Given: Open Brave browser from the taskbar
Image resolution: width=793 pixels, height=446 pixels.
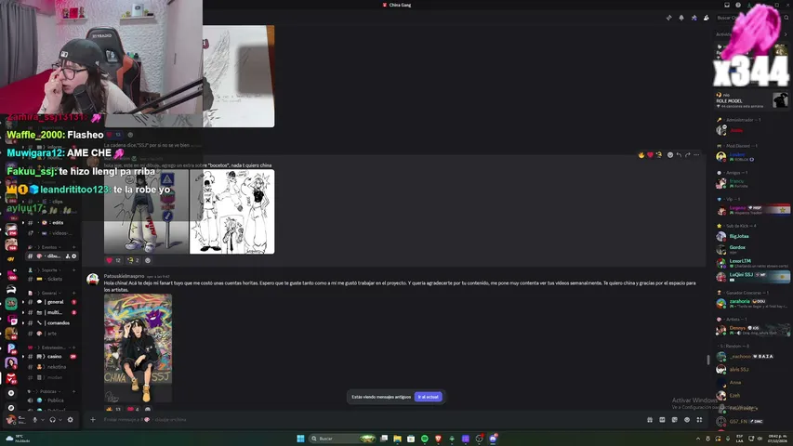Looking at the screenshot, I should [x=438, y=439].
